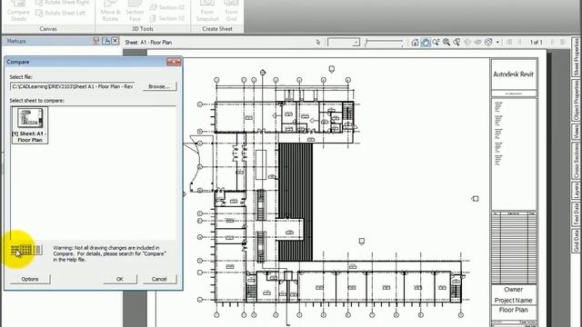Screen dimensions: 582x327
Task: Open the empty combo box in canvas toolbar
Action: point(344,43)
